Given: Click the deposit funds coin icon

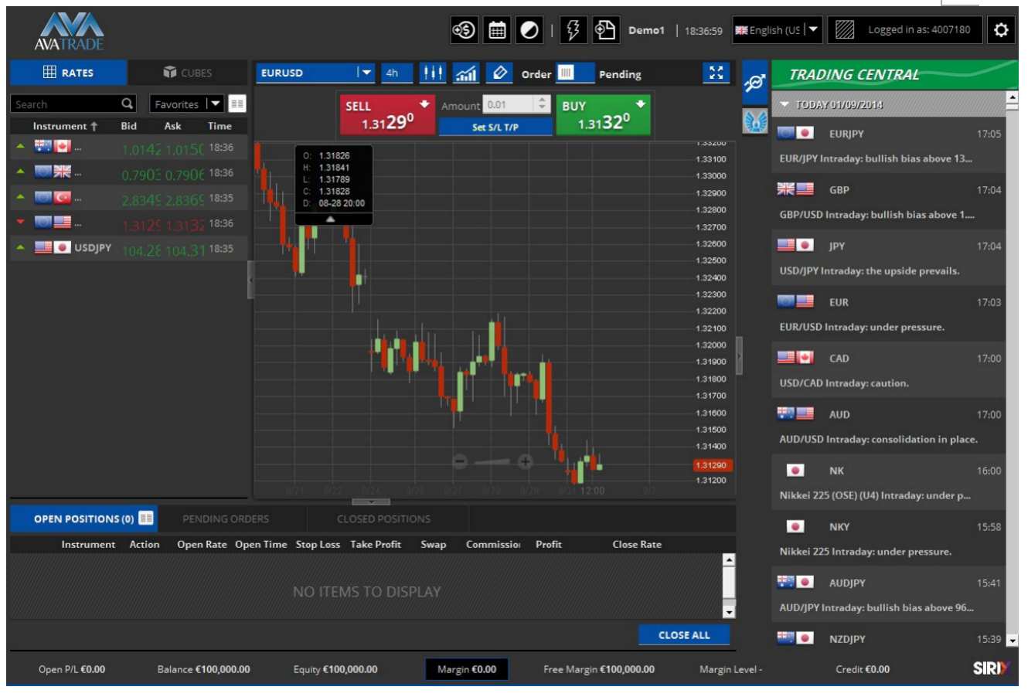Looking at the screenshot, I should point(464,30).
